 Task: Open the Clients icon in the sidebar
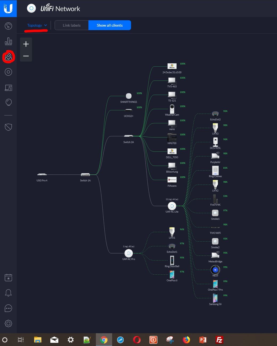tap(8, 88)
